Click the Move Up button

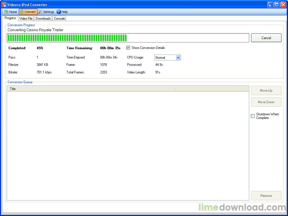pos(266,90)
